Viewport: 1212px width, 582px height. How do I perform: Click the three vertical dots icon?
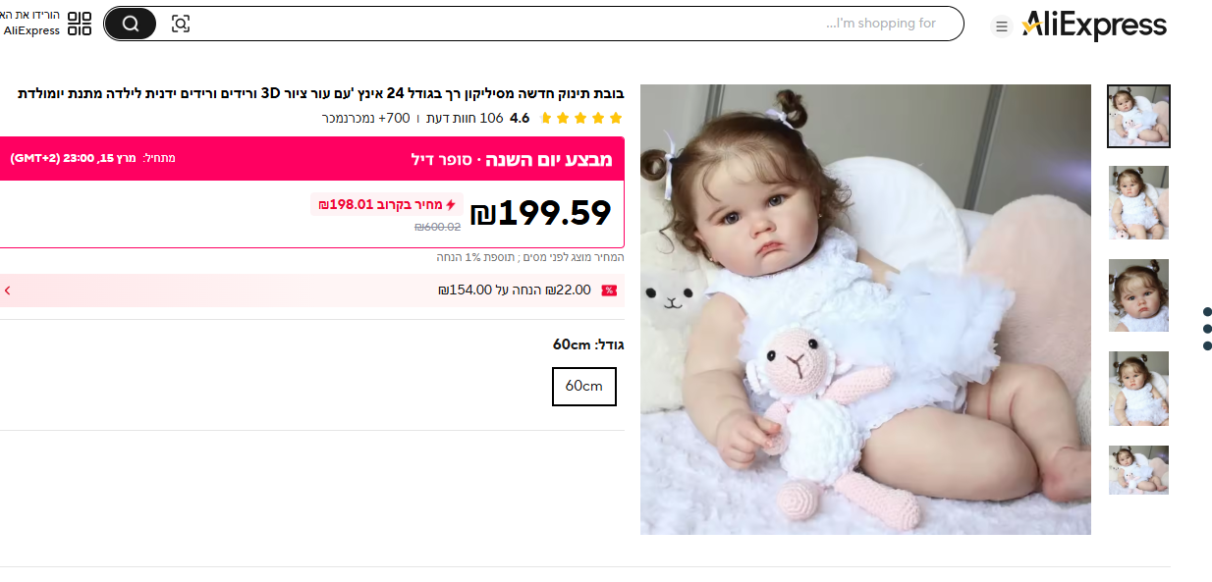coord(1207,329)
